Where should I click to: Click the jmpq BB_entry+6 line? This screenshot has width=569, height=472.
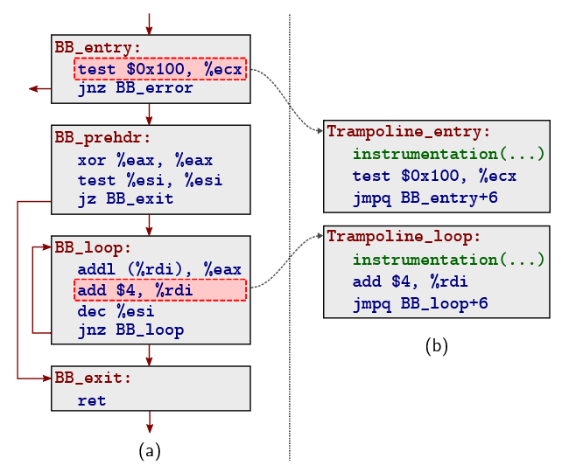point(425,198)
